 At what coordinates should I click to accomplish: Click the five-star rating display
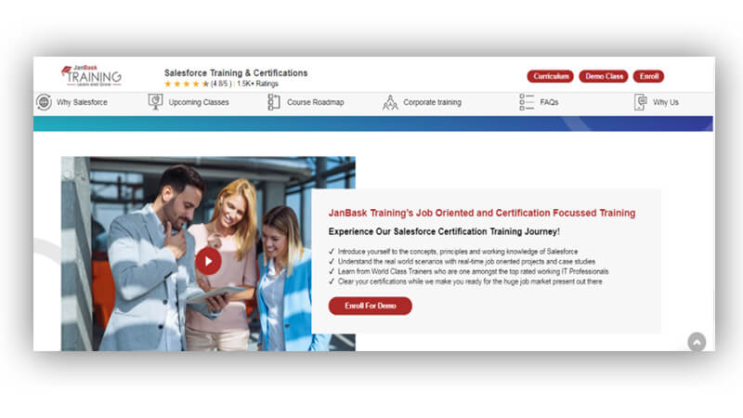click(187, 84)
